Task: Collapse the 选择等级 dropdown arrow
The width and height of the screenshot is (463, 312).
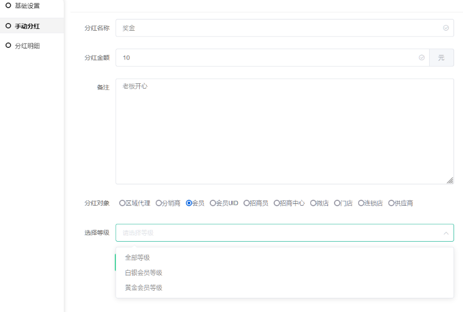Action: pos(446,233)
